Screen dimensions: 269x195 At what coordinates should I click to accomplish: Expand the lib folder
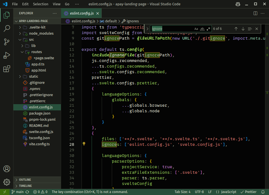[x=37, y=46]
